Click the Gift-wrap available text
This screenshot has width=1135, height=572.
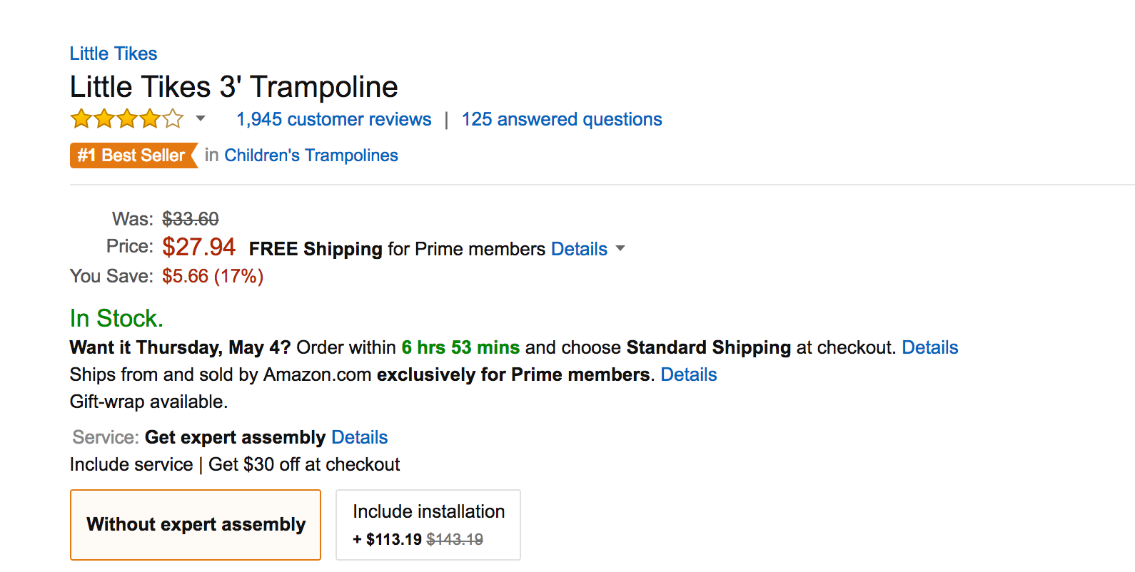click(x=148, y=402)
